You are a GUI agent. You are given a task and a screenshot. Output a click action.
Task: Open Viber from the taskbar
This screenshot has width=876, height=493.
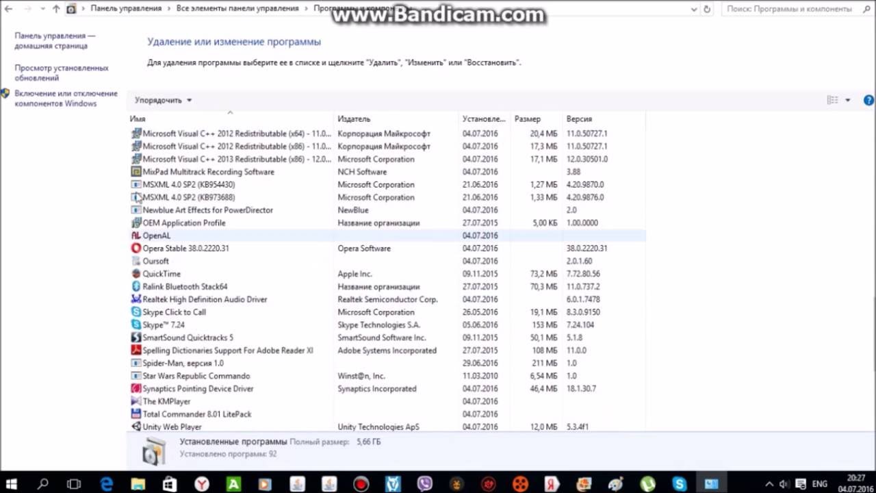[x=424, y=483]
